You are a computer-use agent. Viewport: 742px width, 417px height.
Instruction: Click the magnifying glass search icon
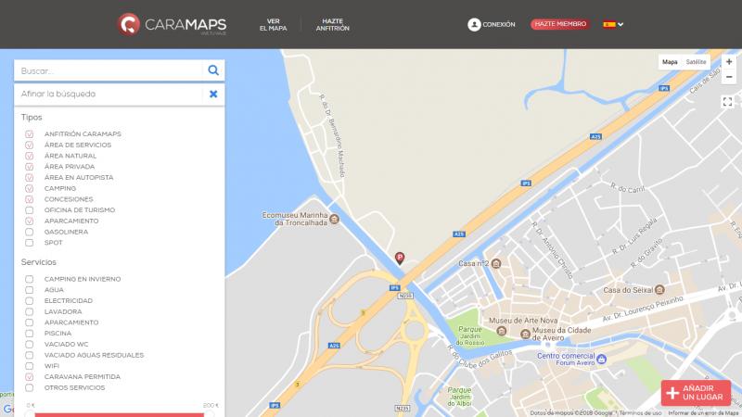pos(213,70)
